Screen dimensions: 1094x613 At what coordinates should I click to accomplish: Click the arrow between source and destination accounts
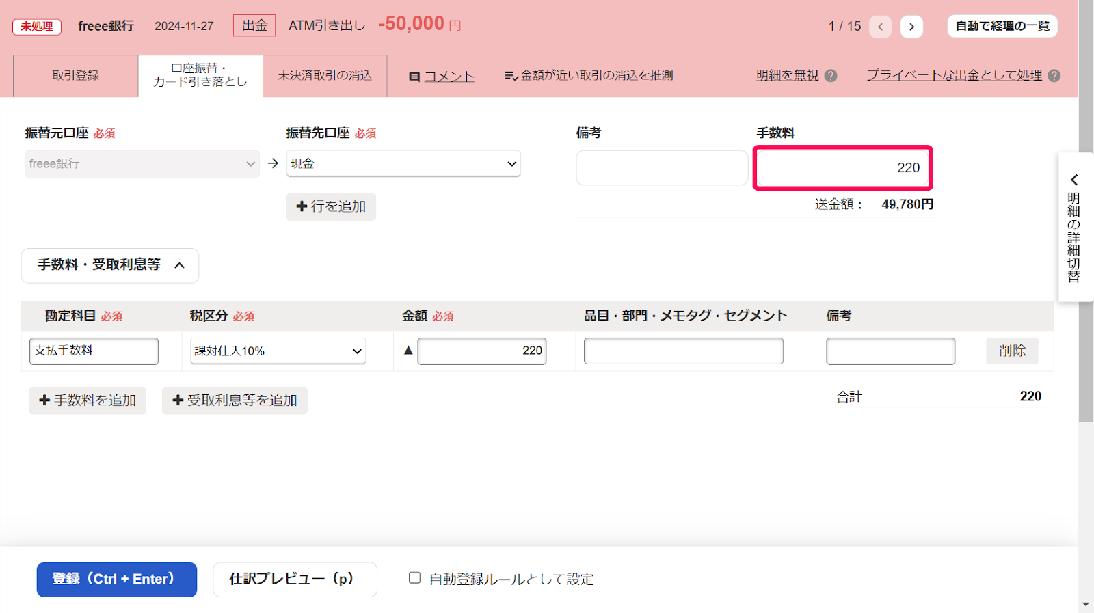(273, 163)
